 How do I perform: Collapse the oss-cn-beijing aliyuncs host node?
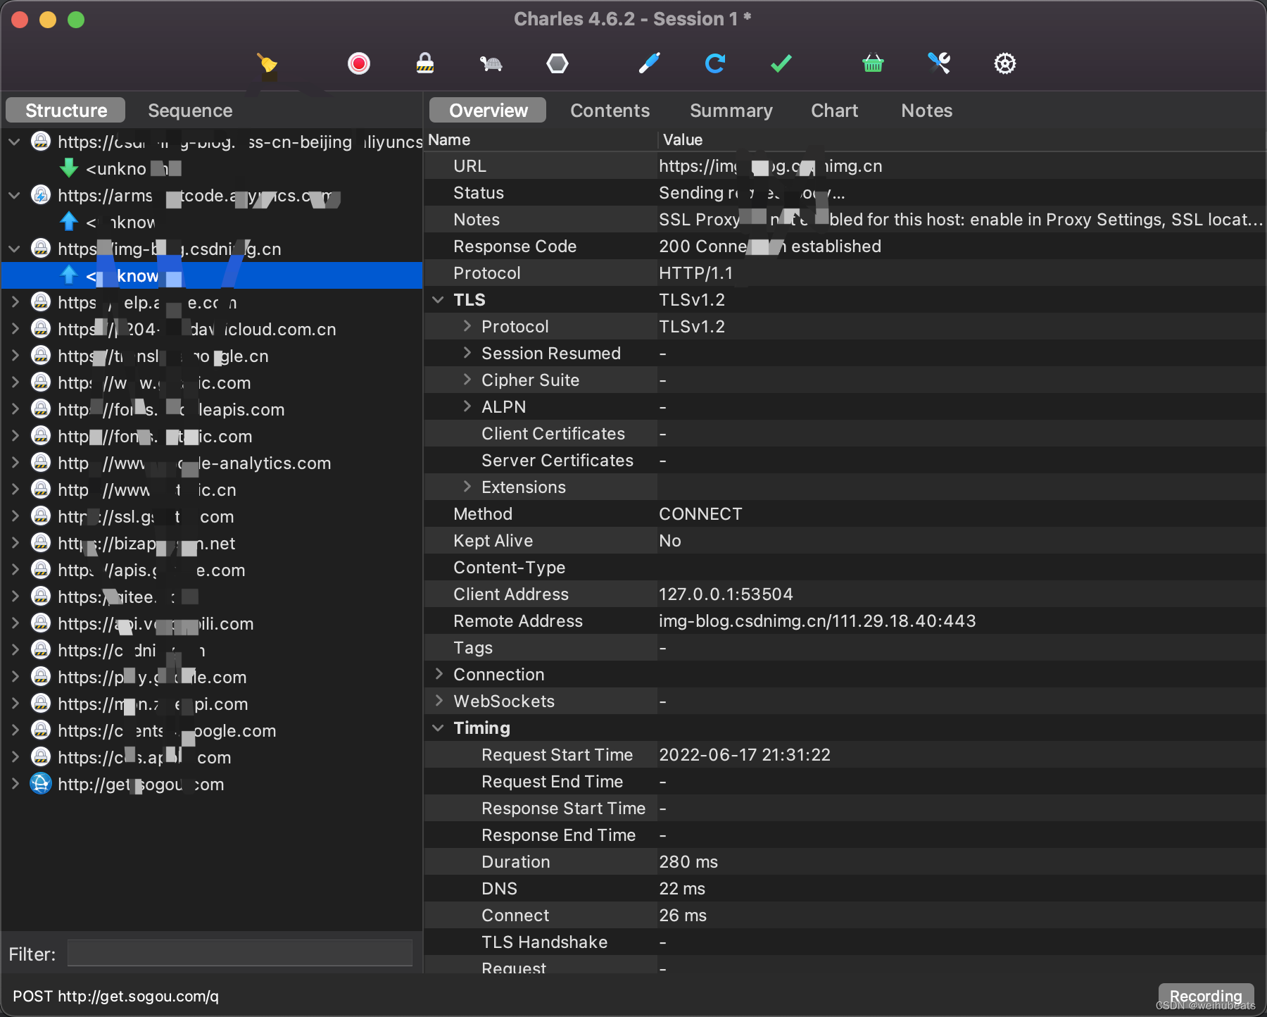tap(14, 142)
